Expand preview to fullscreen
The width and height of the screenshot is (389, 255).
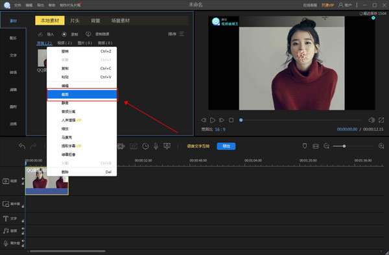coord(381,120)
